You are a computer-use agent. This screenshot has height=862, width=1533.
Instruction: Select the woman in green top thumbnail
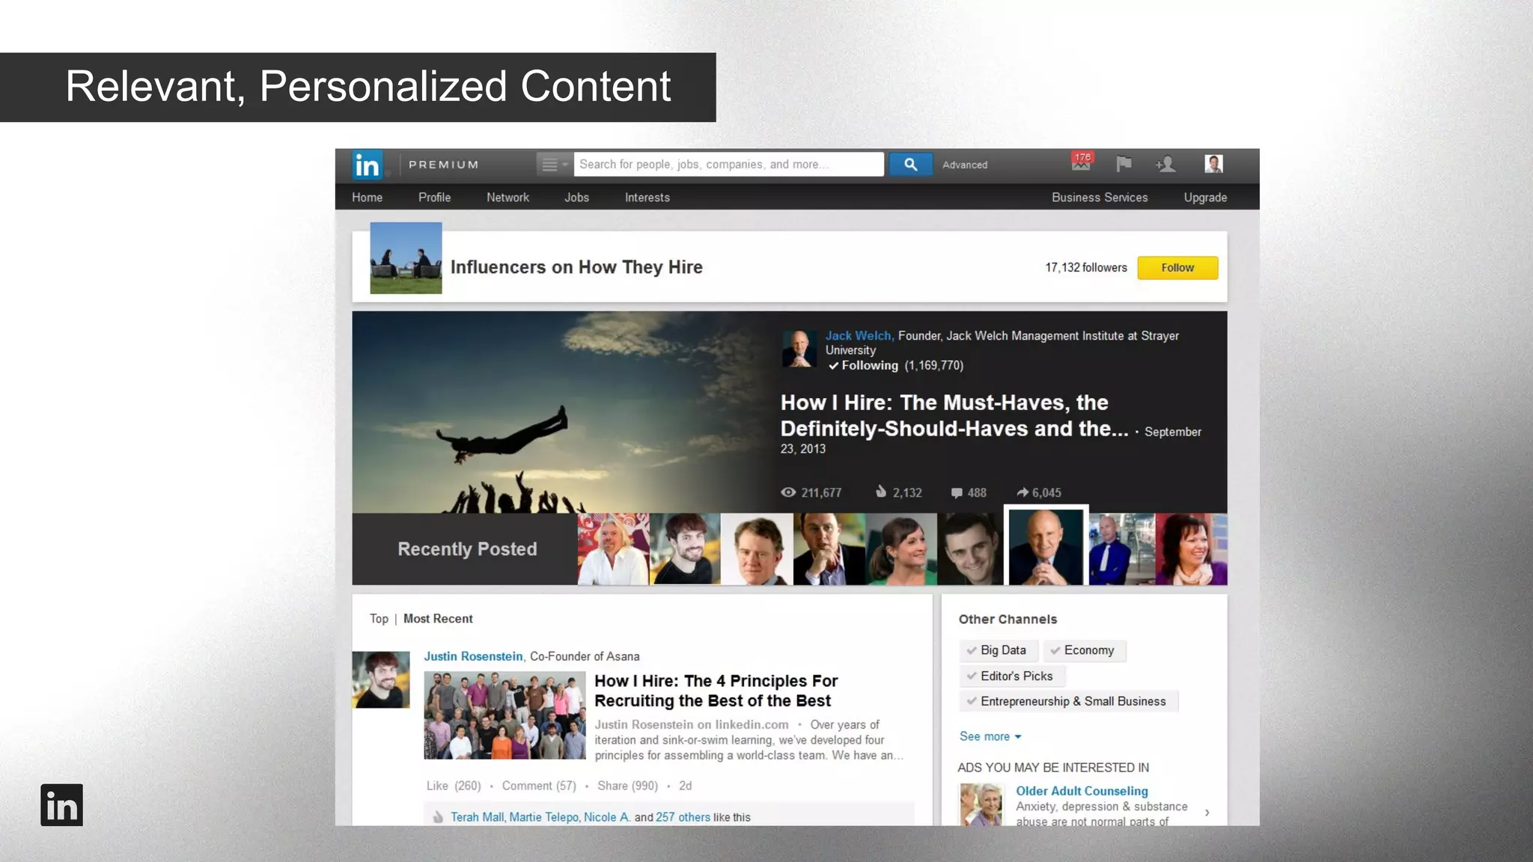click(901, 548)
